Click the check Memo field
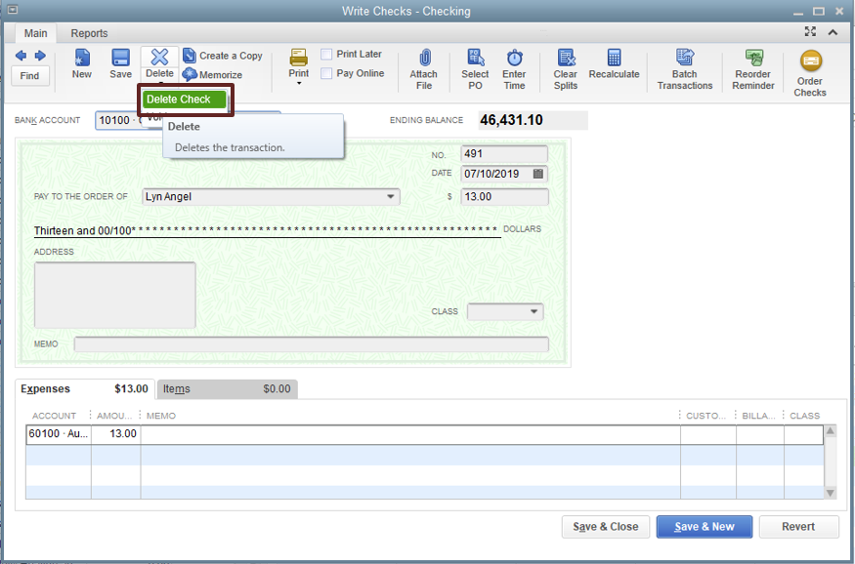855x564 pixels. pos(312,344)
